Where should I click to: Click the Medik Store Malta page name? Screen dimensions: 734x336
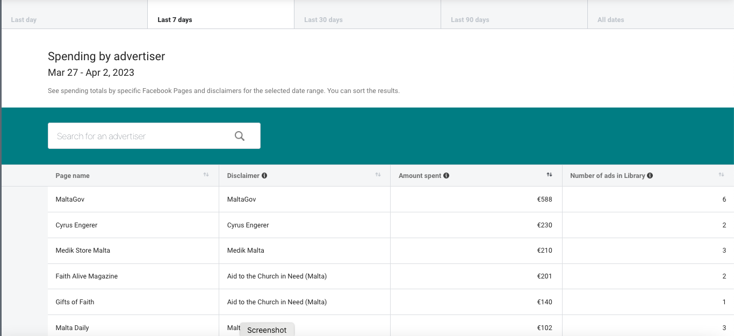point(83,251)
